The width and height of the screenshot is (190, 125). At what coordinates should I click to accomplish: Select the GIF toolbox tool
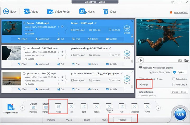coord(122,108)
